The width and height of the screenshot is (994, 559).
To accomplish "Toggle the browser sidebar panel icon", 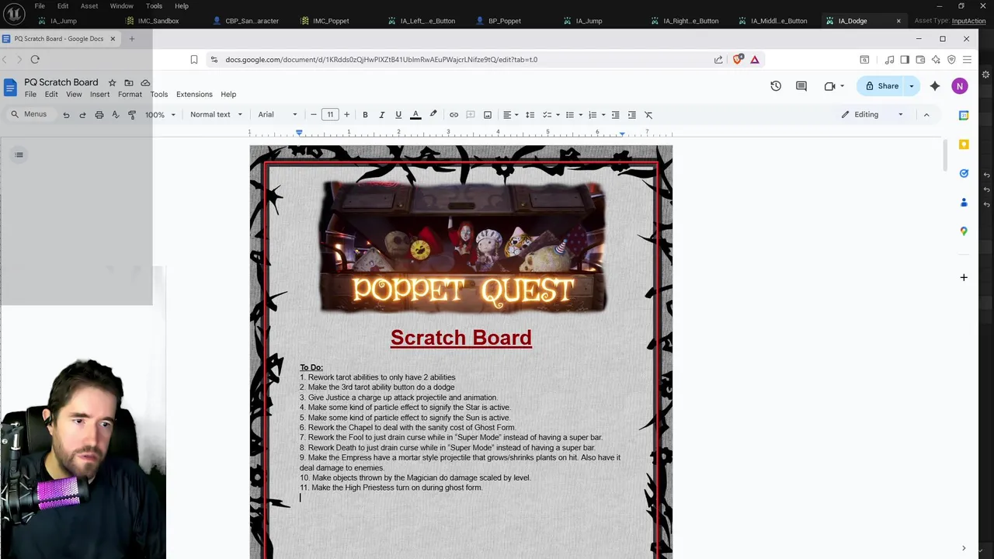I will click(905, 59).
